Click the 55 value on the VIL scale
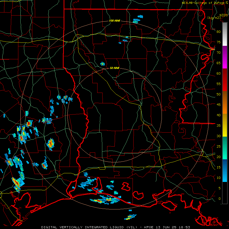This screenshot has width=229, height=229. click(x=219, y=84)
